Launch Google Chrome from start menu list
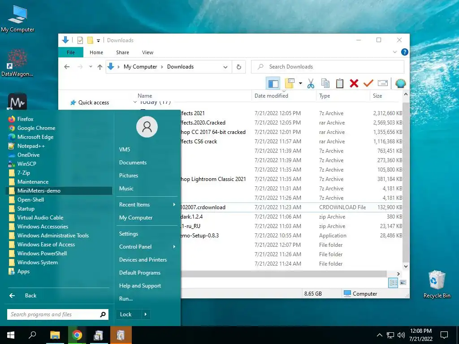The image size is (459, 344). [x=32, y=128]
